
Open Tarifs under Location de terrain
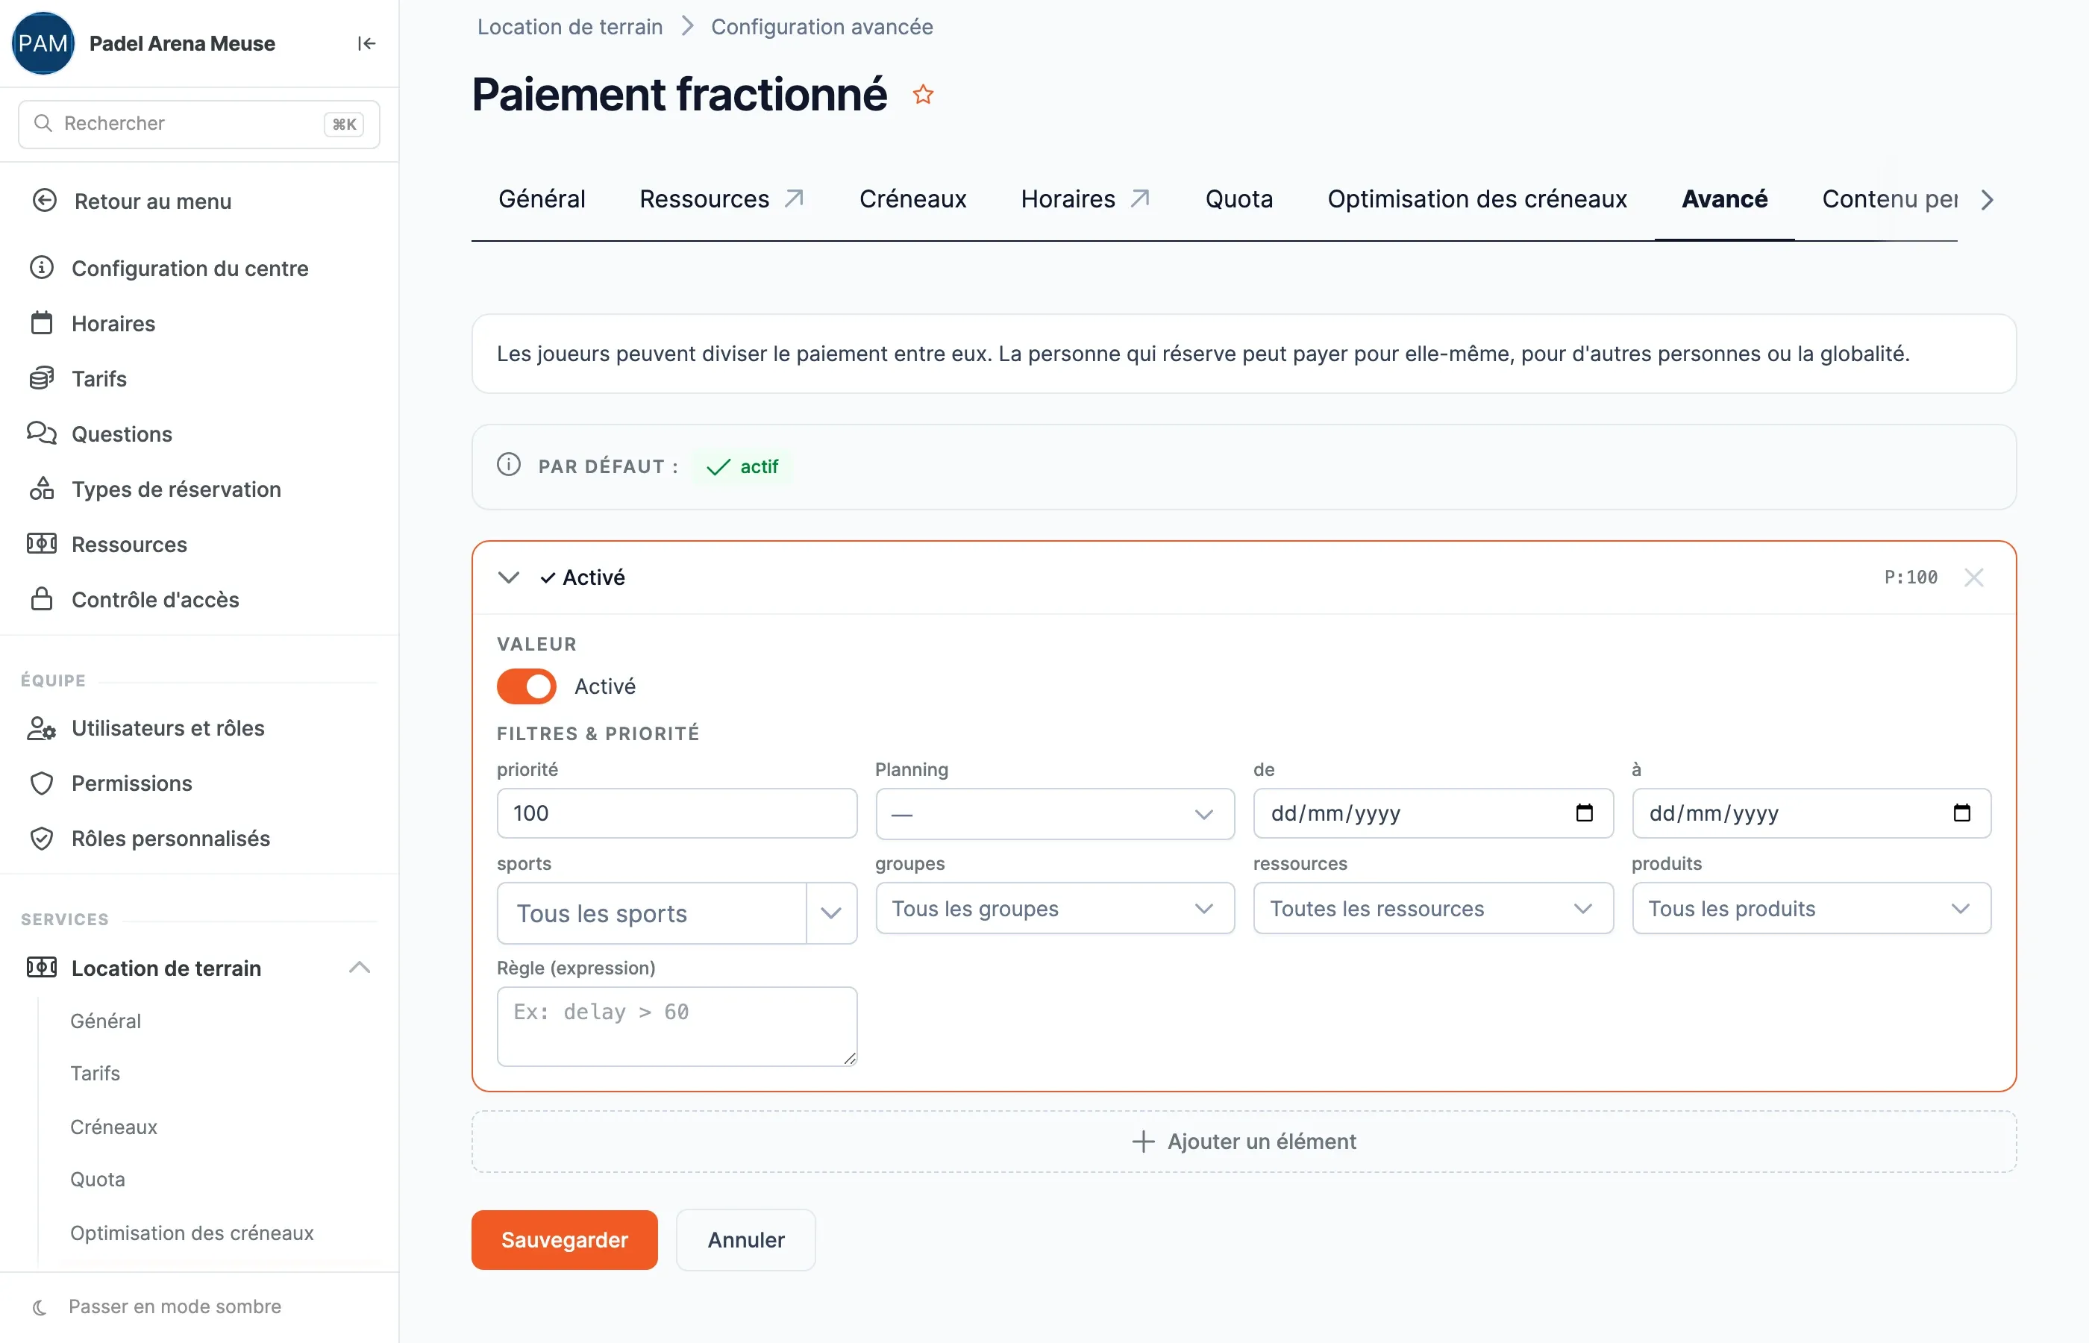[95, 1074]
